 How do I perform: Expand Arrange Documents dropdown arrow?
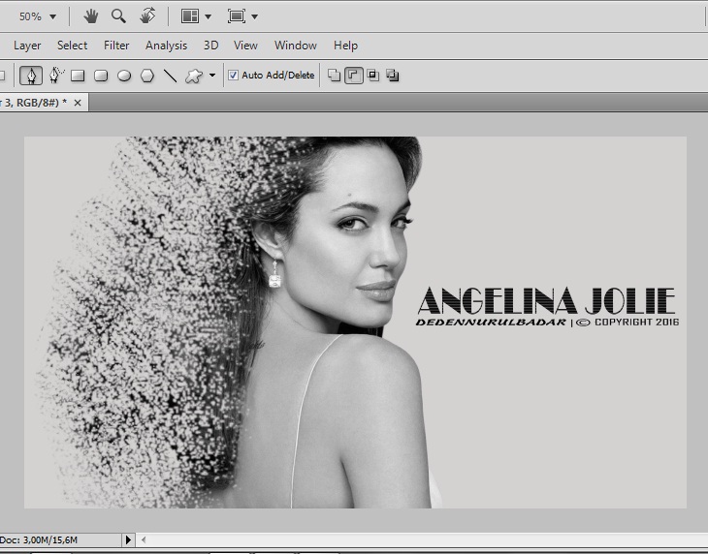pos(209,17)
